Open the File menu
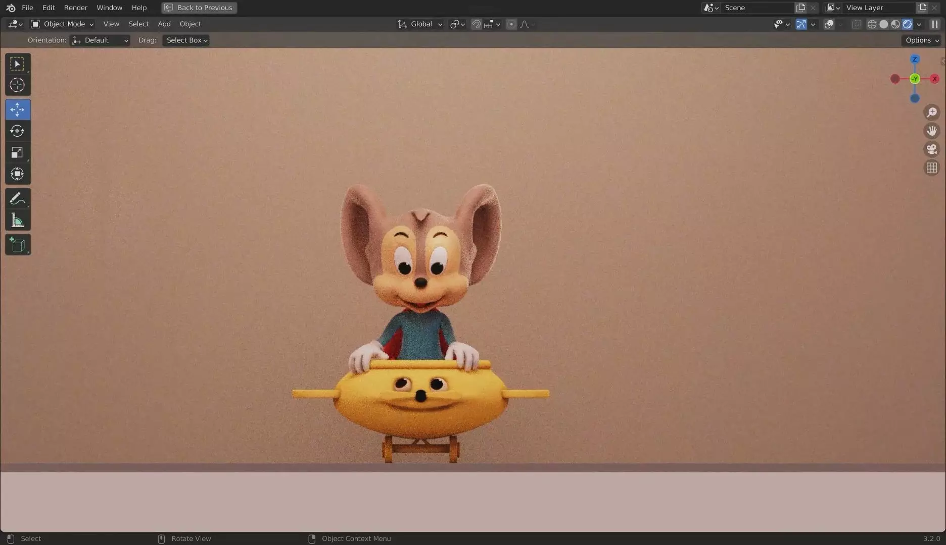Screen dimensions: 946x545 click(x=27, y=8)
